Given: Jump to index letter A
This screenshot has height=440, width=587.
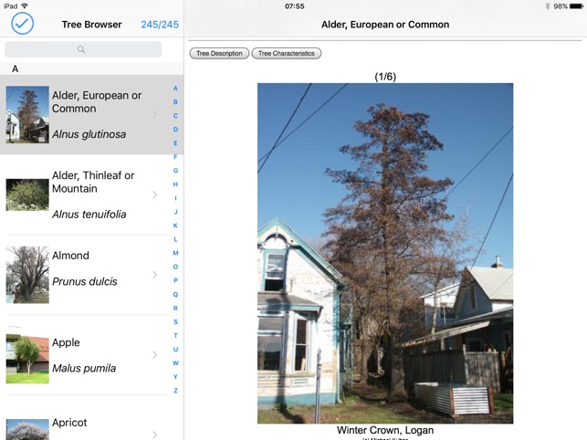Looking at the screenshot, I should point(175,89).
